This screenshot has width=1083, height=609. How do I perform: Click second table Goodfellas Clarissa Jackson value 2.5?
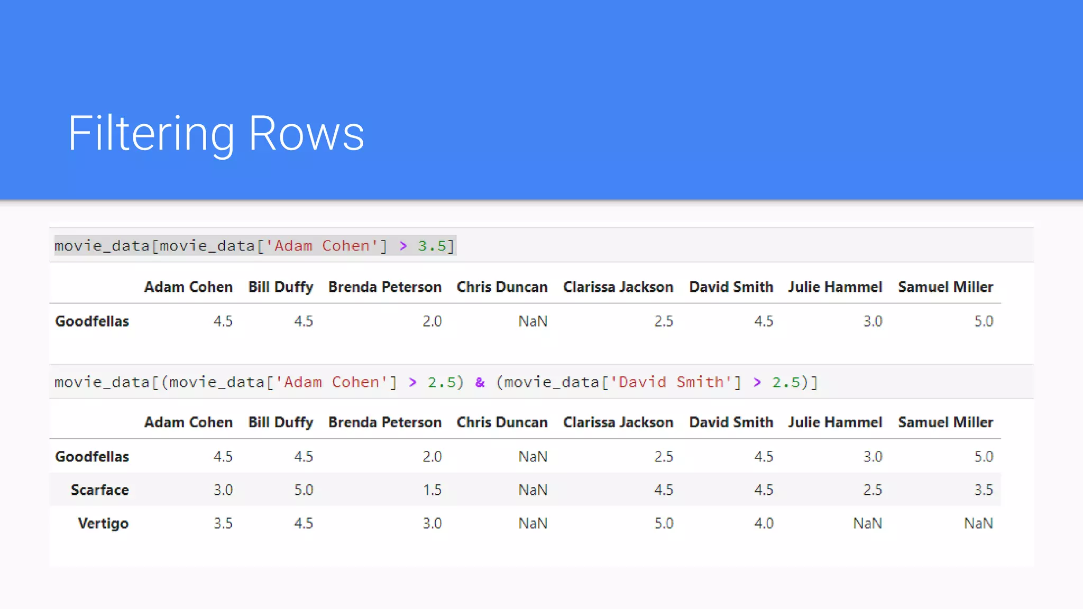(x=664, y=457)
